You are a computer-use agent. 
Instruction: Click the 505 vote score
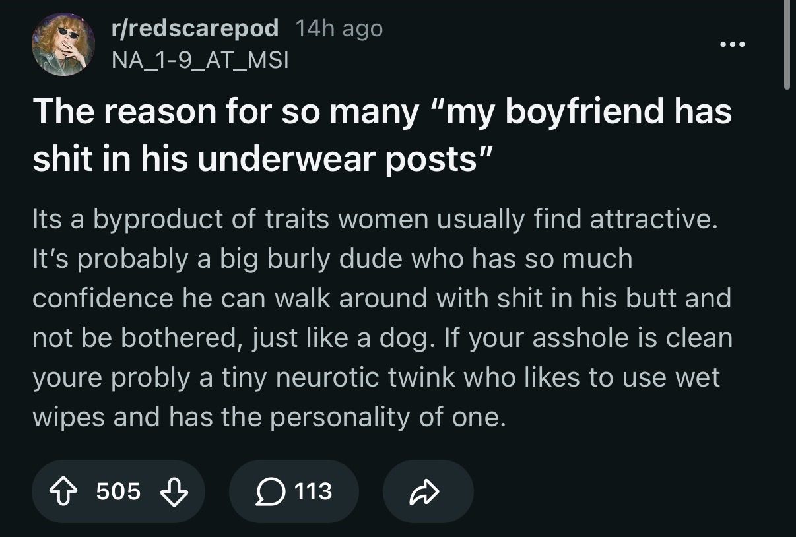click(x=118, y=491)
